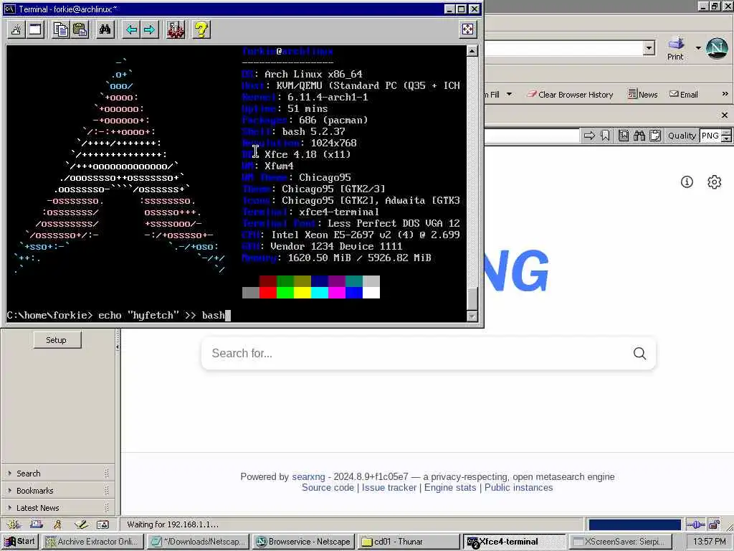Expand the Search sidebar panel
Image resolution: width=734 pixels, height=551 pixels.
coord(59,474)
